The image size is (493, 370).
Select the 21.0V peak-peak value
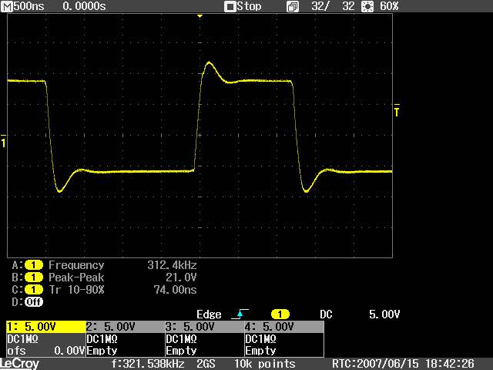tap(181, 277)
